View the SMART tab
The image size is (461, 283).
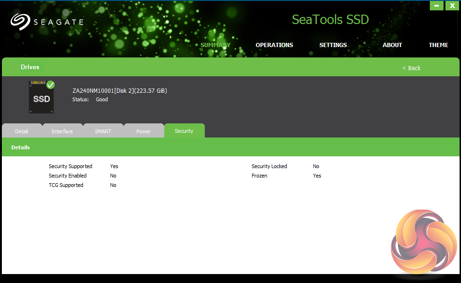103,131
